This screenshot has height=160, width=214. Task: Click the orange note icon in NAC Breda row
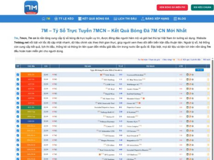coord(190,75)
